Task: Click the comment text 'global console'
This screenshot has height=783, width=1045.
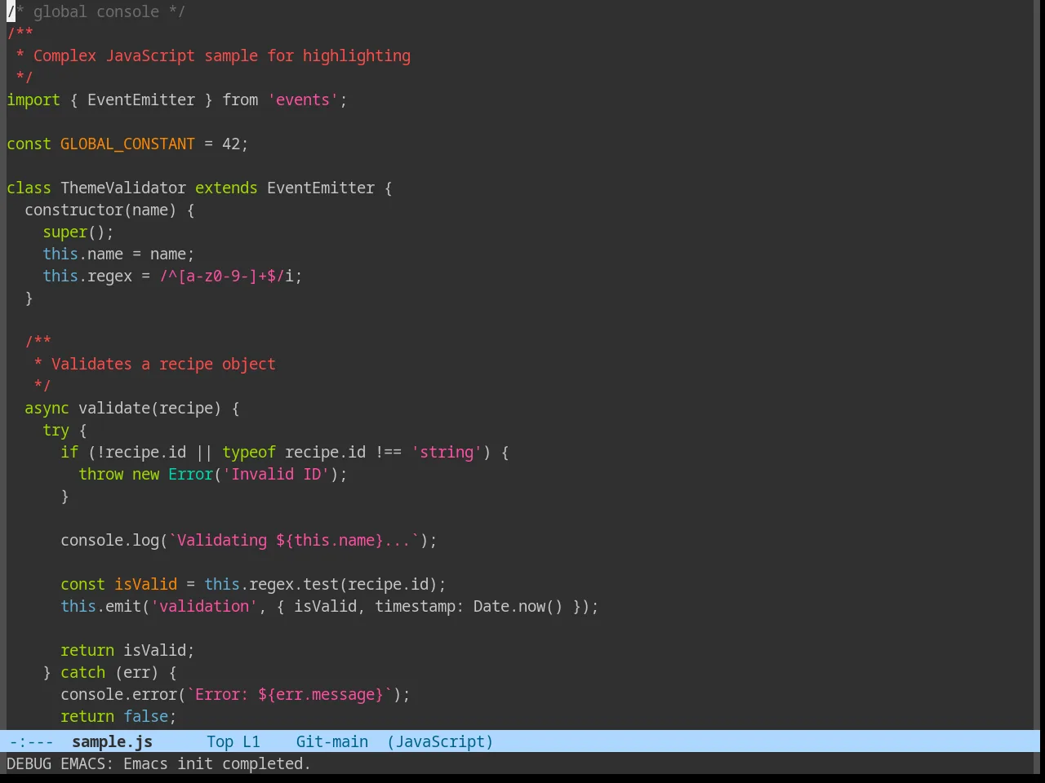Action: coord(96,11)
